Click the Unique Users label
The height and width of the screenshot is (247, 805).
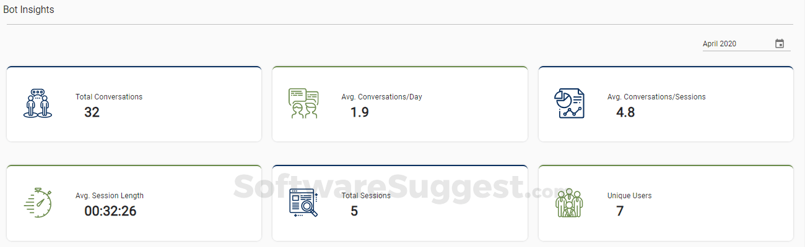(x=629, y=196)
